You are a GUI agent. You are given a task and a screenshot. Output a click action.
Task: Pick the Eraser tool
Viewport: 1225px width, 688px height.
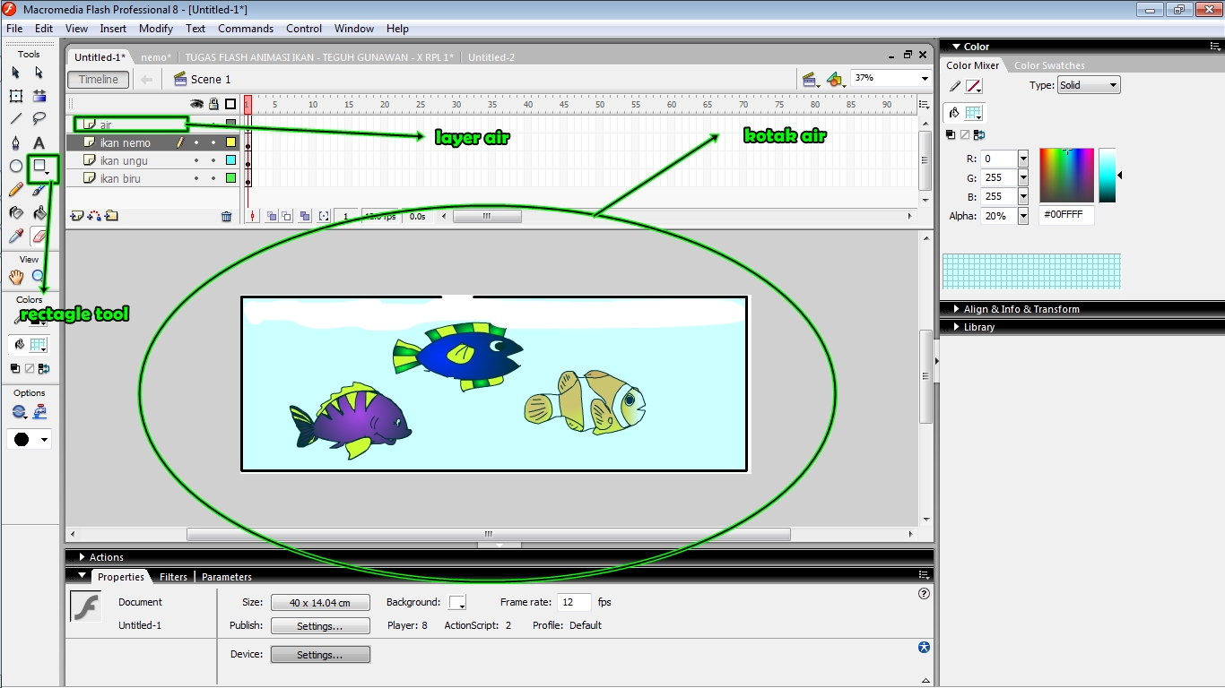tap(39, 236)
